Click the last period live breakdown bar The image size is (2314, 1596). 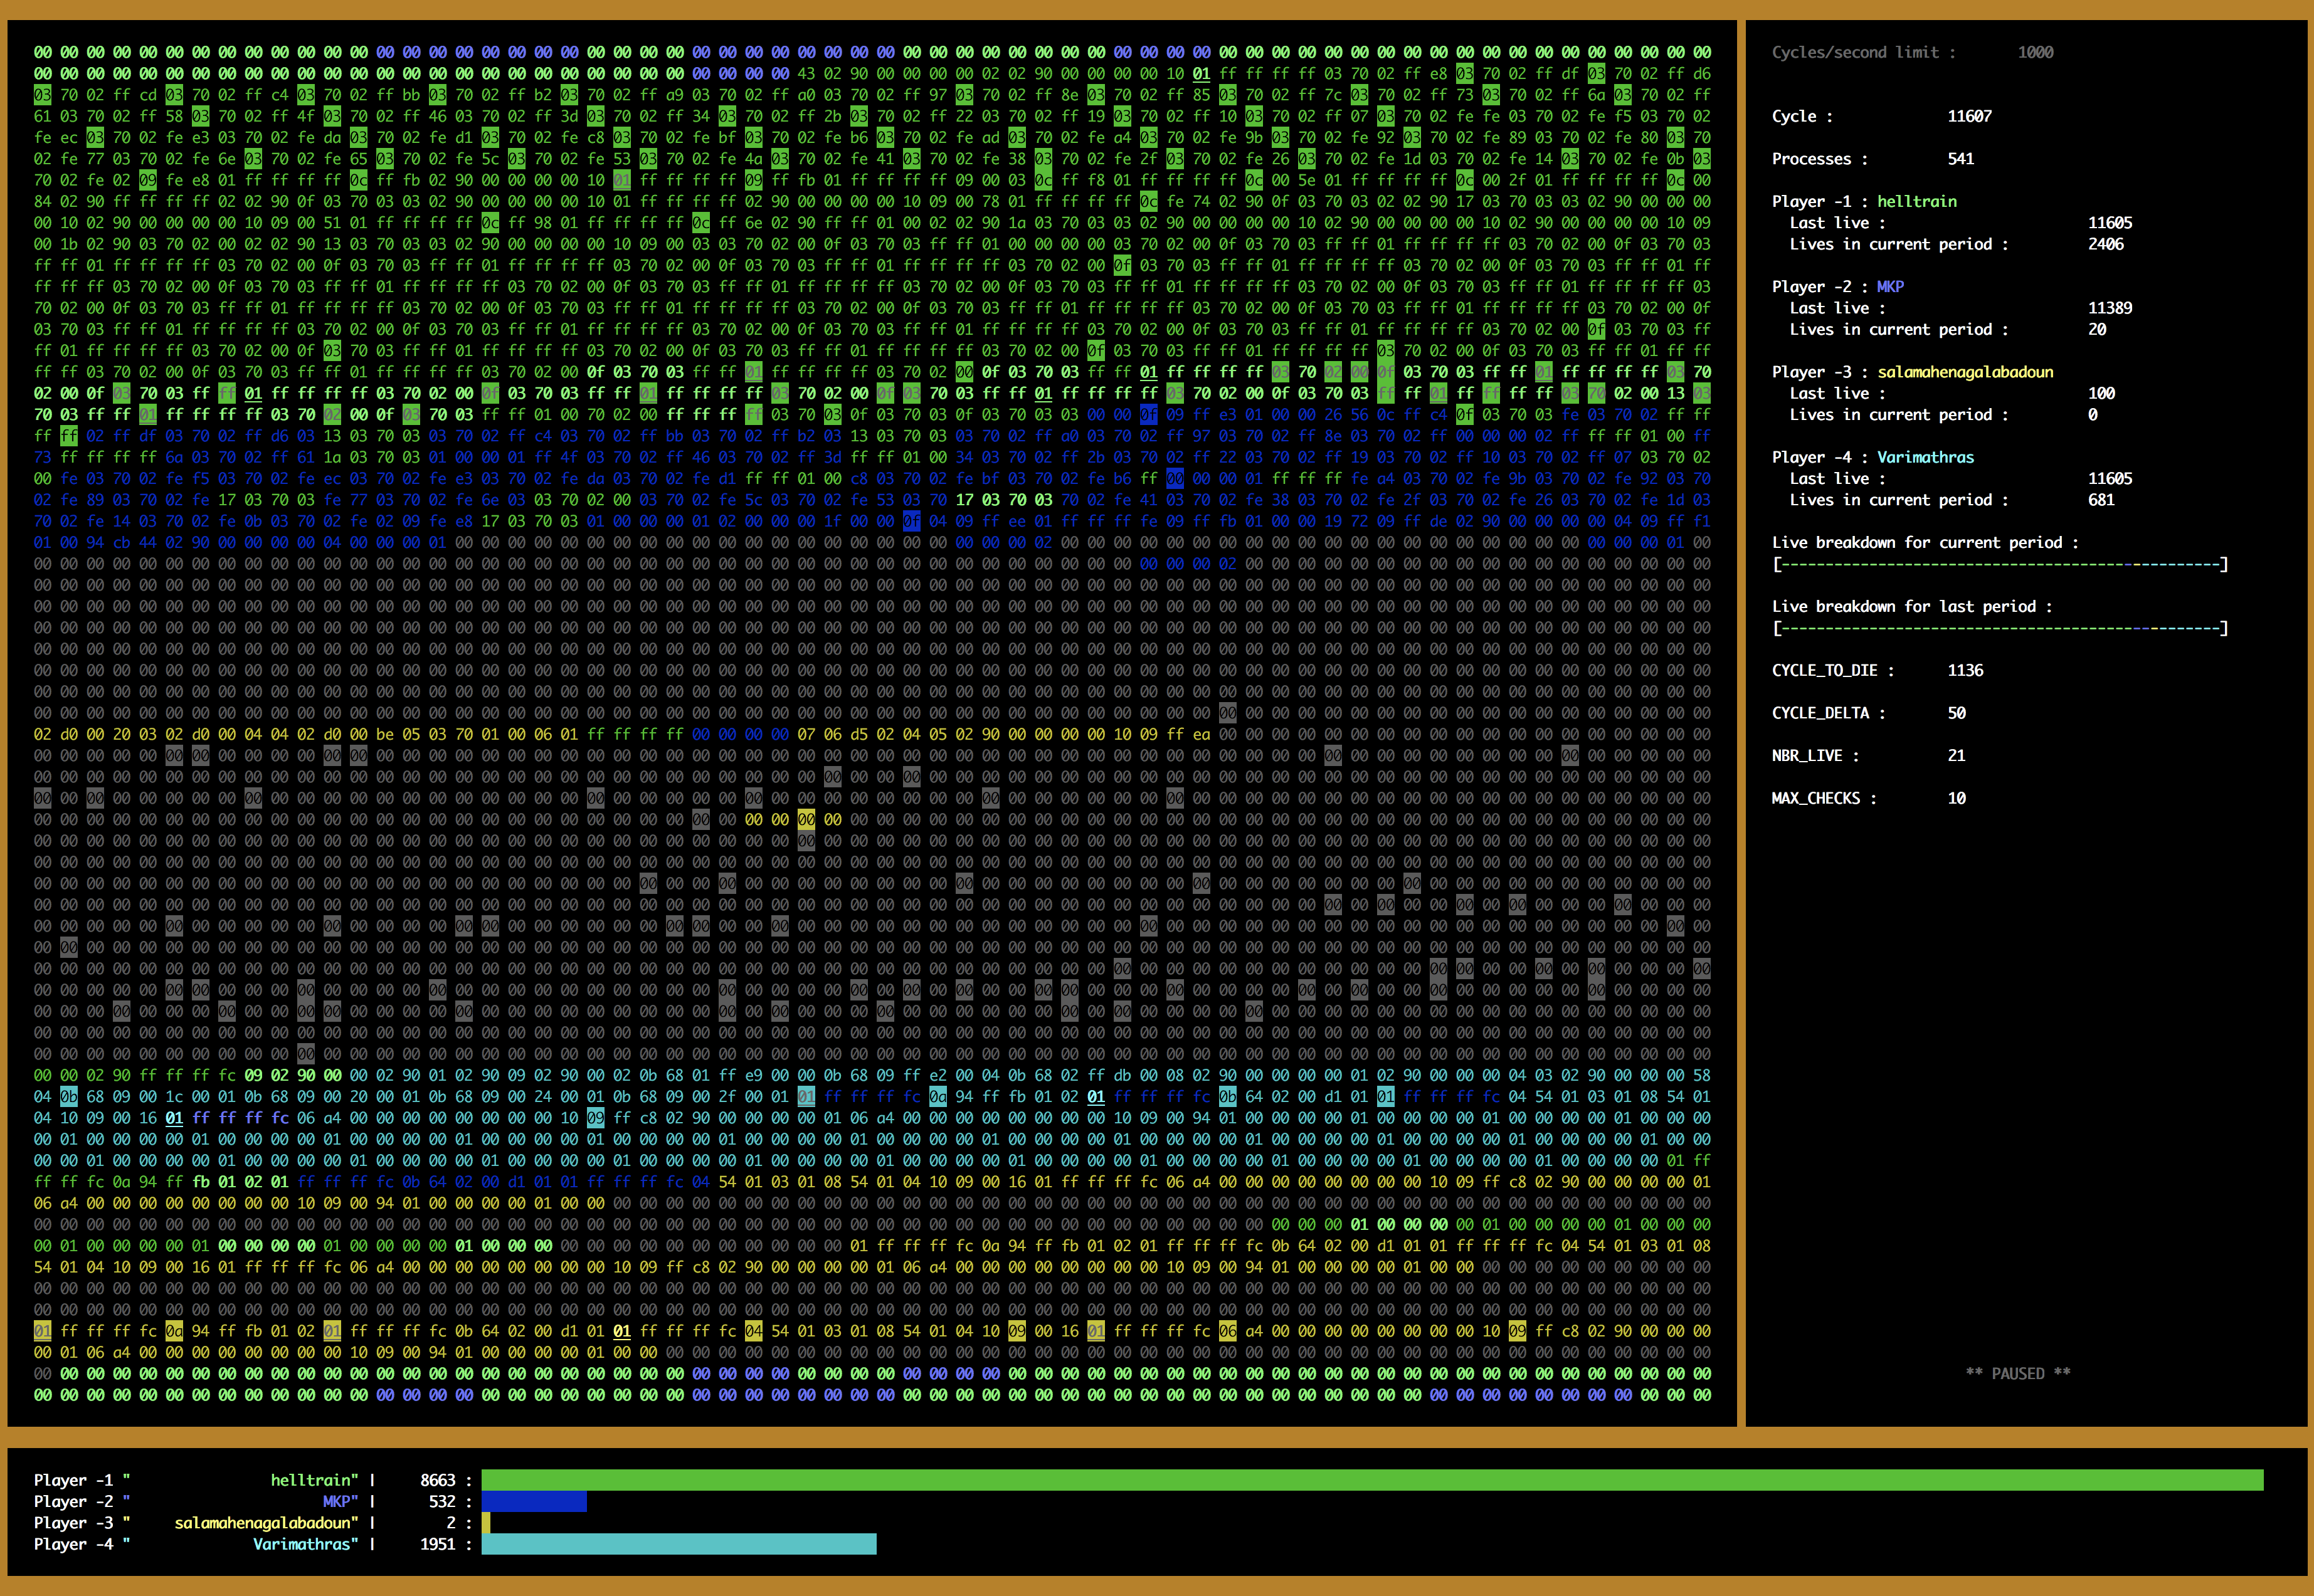(x=2000, y=629)
